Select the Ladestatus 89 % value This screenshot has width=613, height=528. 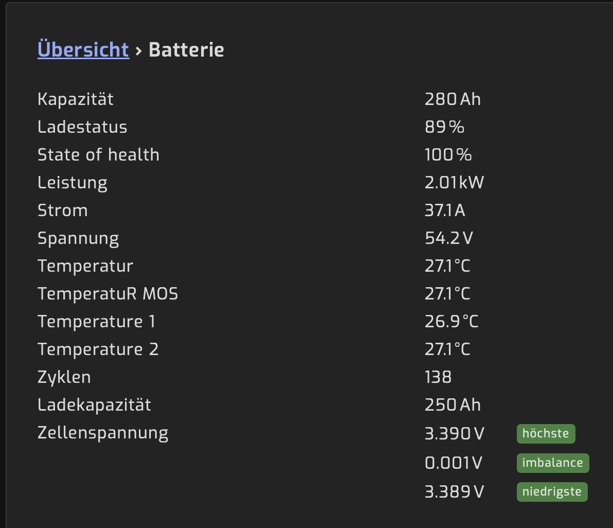(x=444, y=127)
